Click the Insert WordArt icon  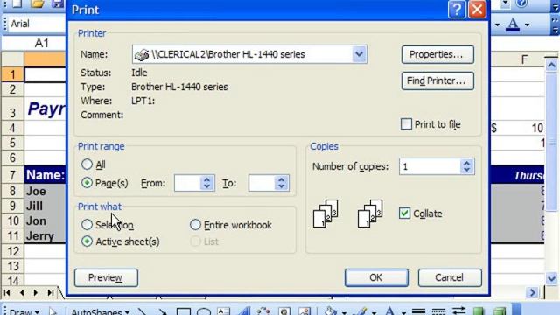[243, 311]
